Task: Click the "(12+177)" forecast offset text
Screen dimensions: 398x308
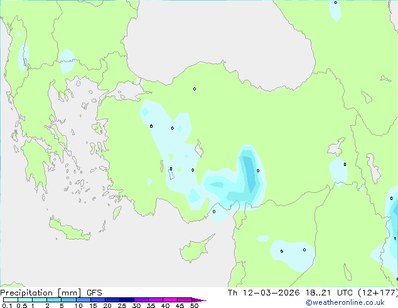Action: click(378, 293)
